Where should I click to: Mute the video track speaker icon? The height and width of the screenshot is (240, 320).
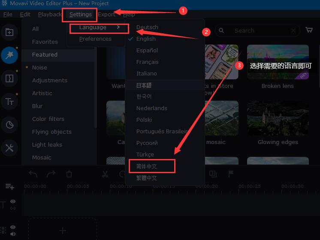(13, 234)
